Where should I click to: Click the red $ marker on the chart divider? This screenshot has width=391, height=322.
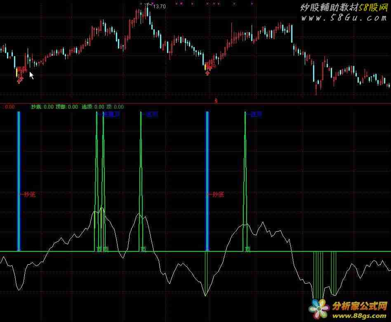coord(216,101)
